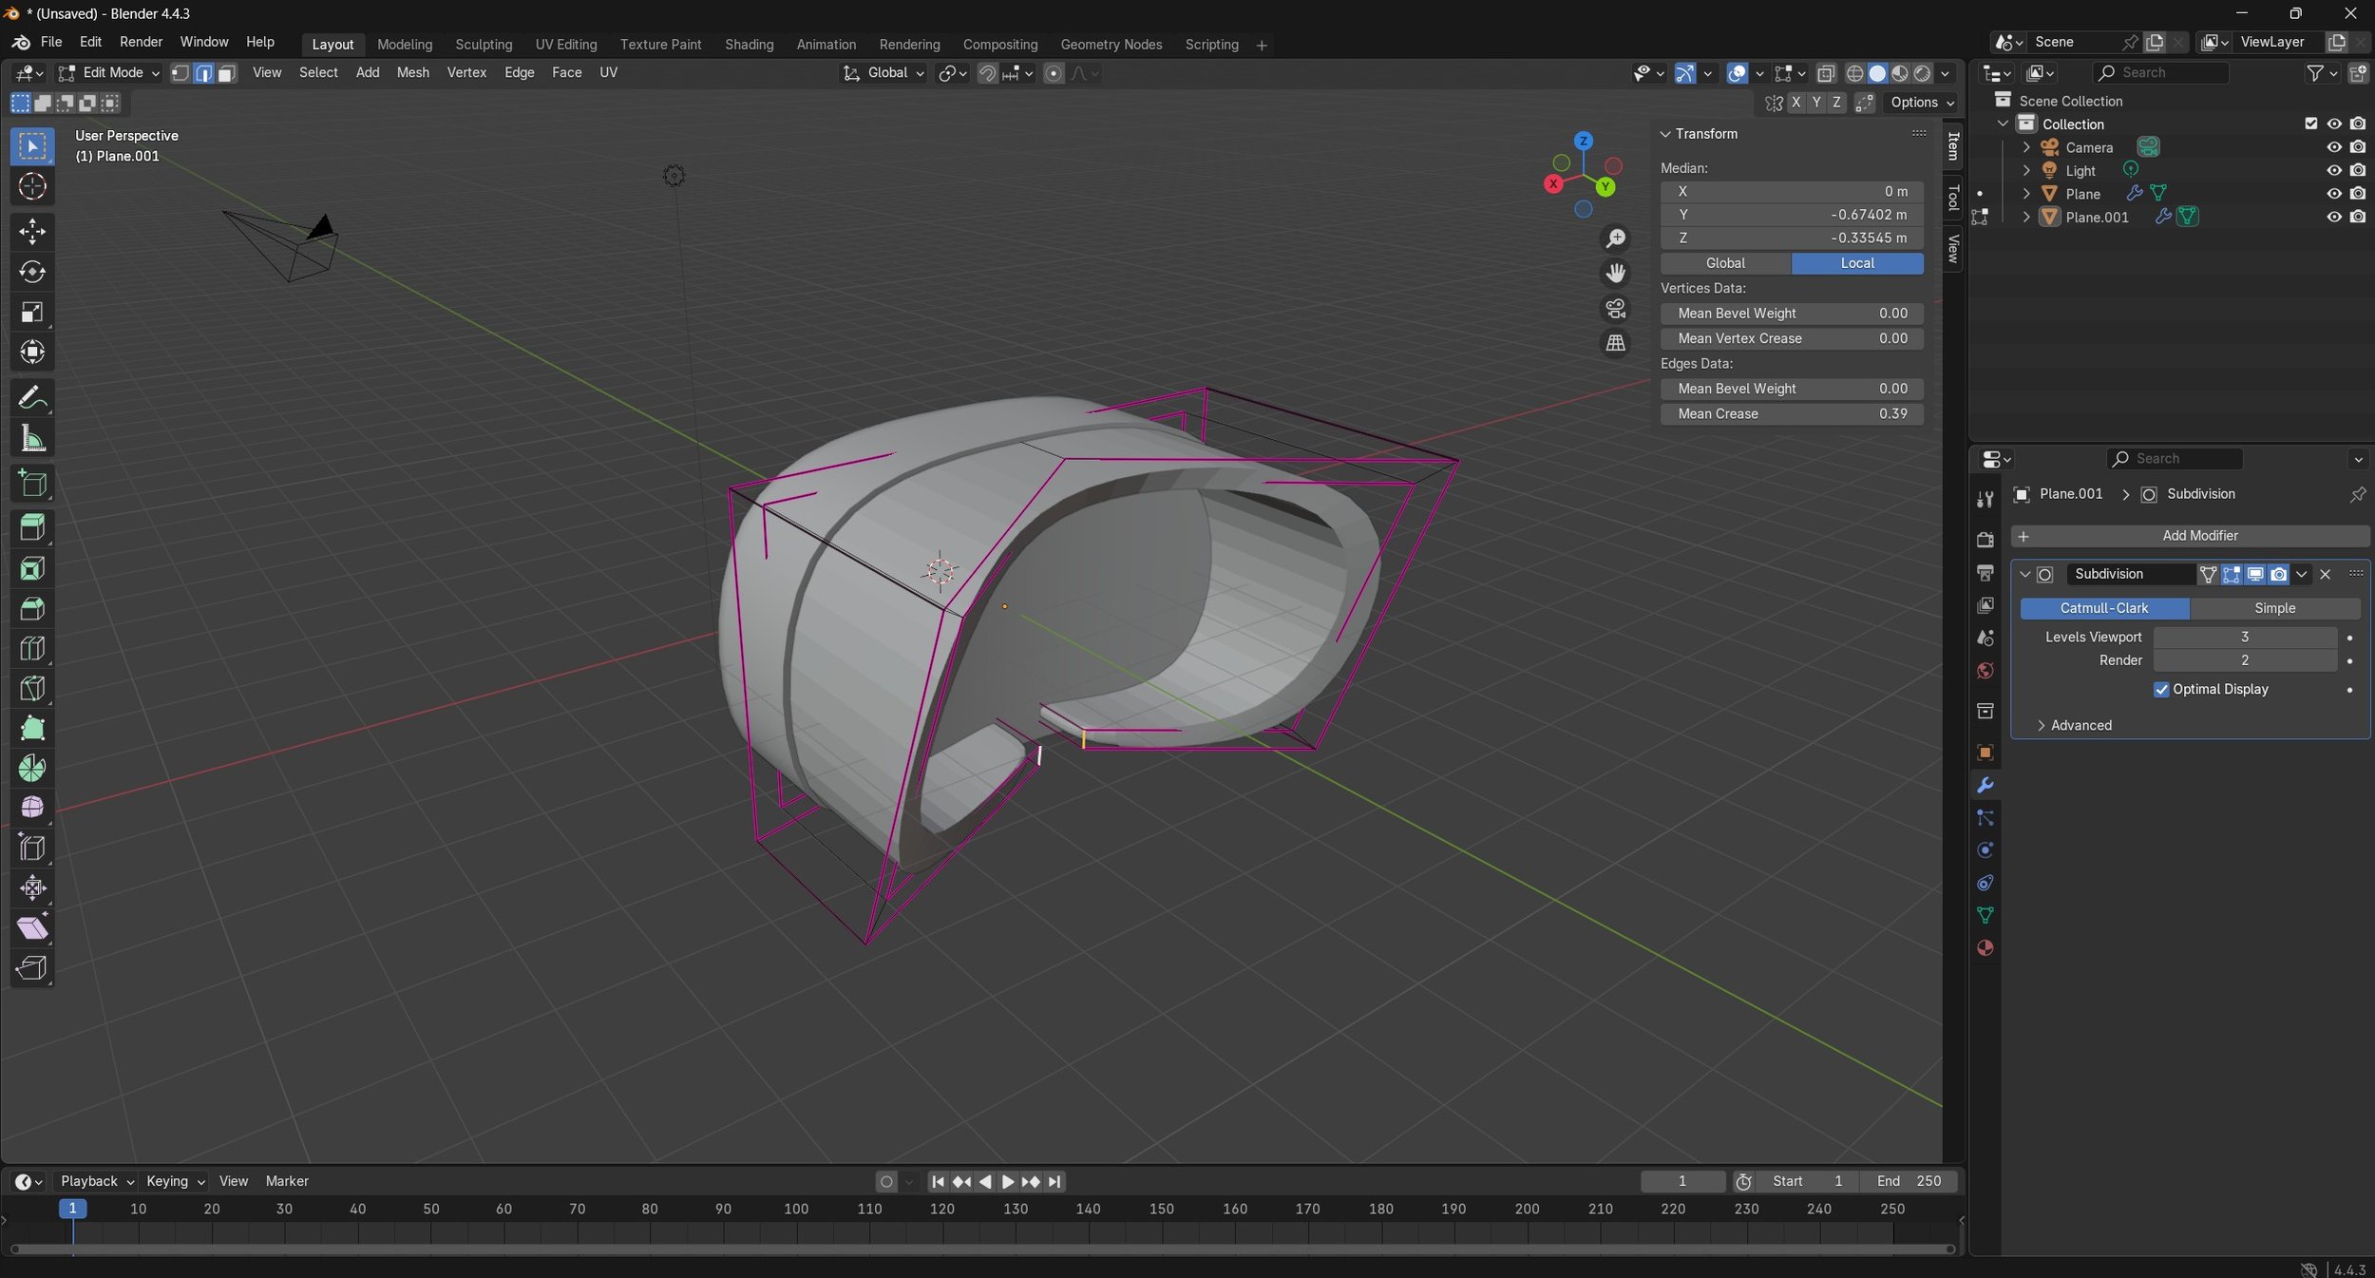The width and height of the screenshot is (2375, 1278).
Task: Adjust the Mean Crease slider field
Action: [x=1791, y=414]
